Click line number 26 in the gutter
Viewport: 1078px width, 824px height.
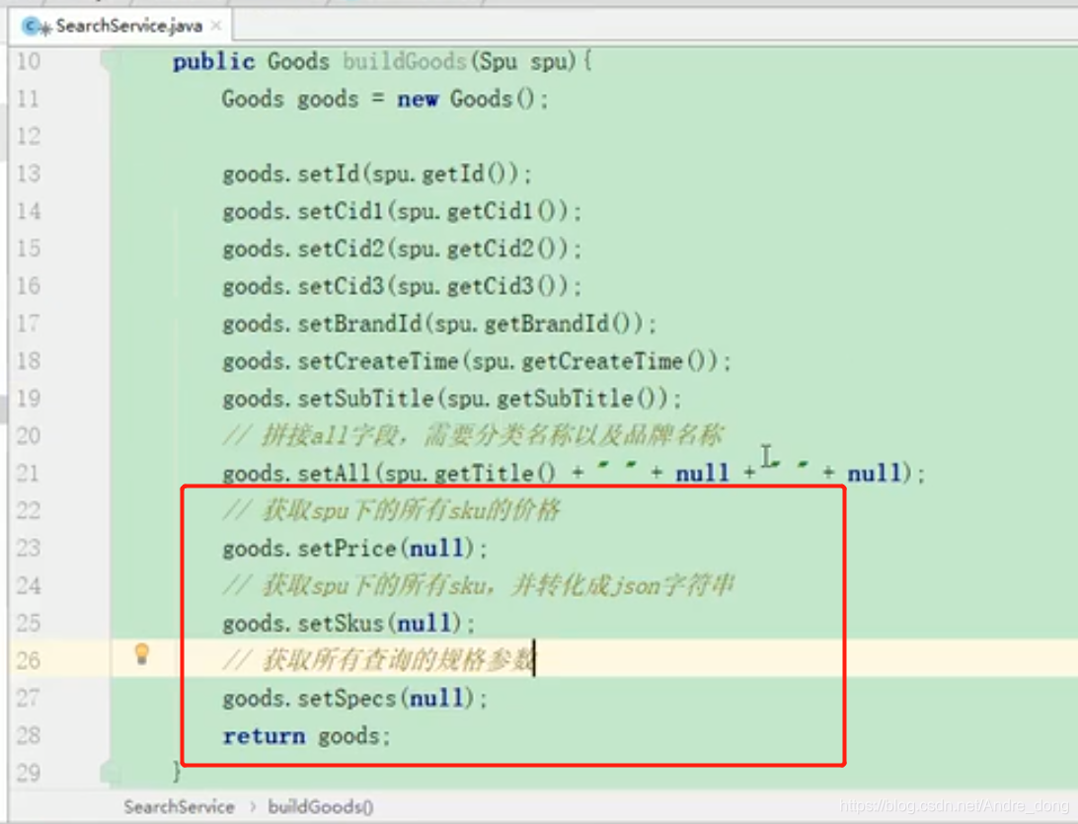coord(29,660)
